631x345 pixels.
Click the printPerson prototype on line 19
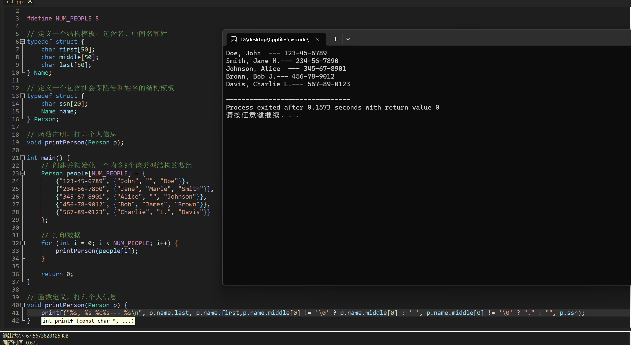[75, 142]
